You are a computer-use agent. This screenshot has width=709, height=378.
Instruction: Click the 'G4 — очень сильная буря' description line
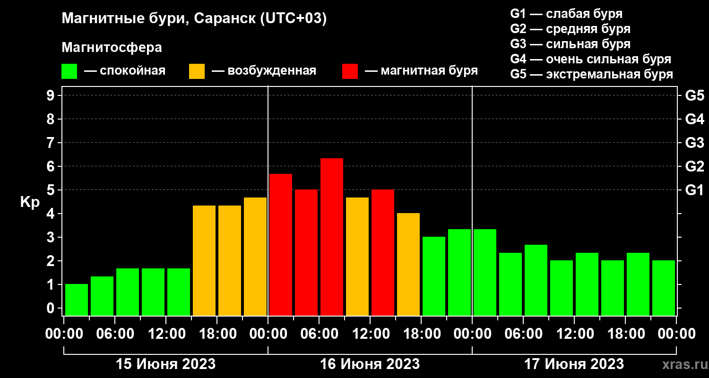tap(591, 59)
